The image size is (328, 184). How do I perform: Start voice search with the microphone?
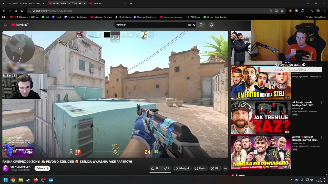point(211,25)
